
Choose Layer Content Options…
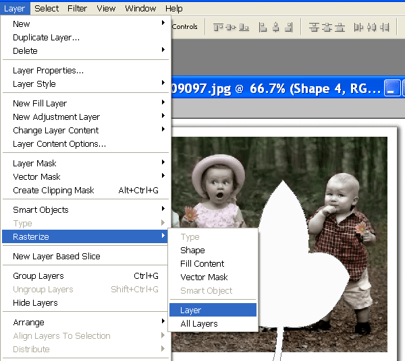(85, 143)
